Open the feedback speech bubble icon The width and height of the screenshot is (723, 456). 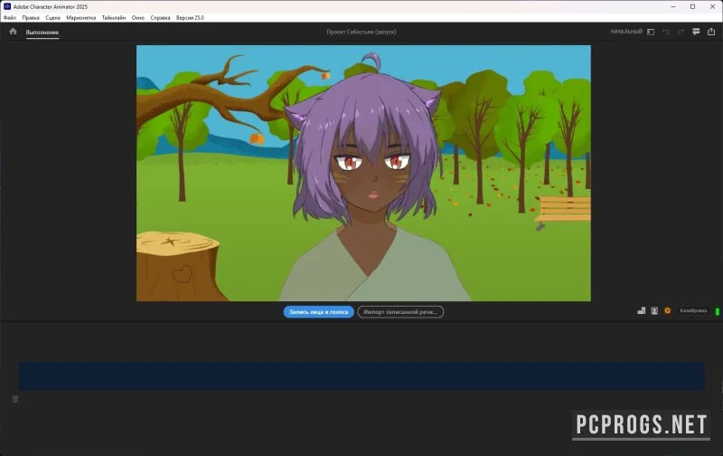[x=696, y=32]
